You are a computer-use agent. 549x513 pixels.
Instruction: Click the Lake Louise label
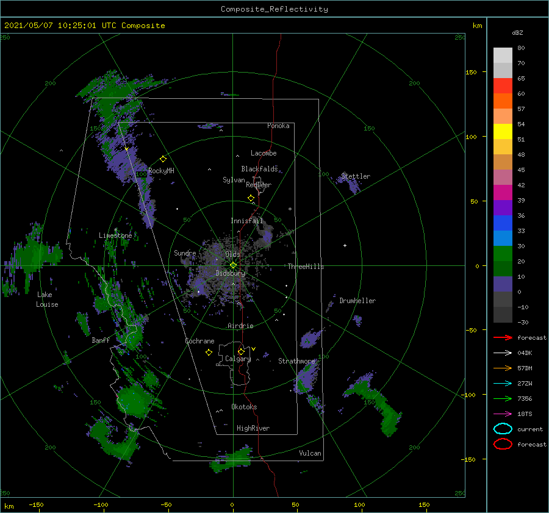[x=47, y=300]
